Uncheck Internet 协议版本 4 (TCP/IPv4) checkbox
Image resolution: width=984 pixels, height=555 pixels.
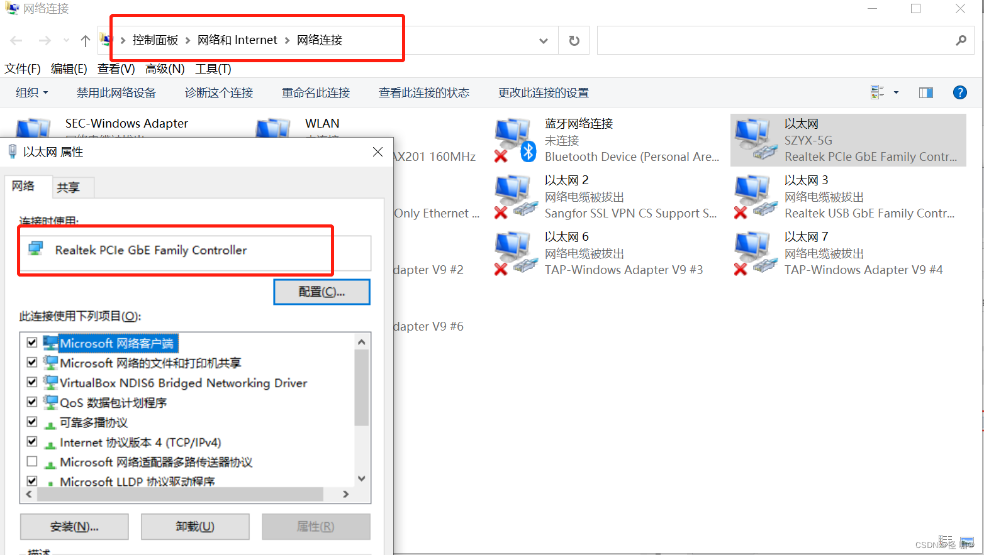point(32,442)
